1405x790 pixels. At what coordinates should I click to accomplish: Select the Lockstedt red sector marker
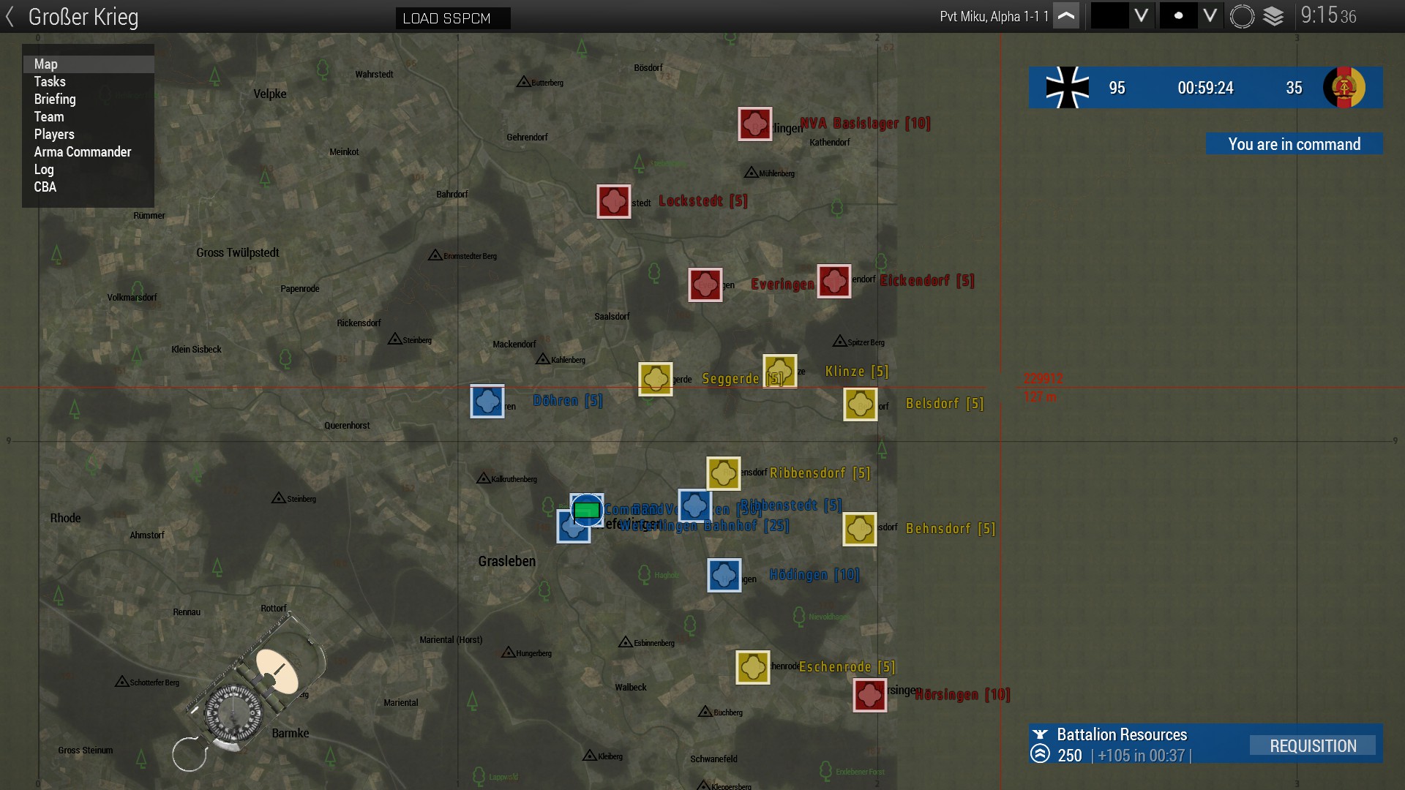pos(613,201)
